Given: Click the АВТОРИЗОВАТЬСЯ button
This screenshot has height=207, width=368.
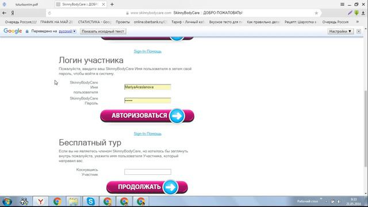Looking at the screenshot, I should click(x=147, y=116).
